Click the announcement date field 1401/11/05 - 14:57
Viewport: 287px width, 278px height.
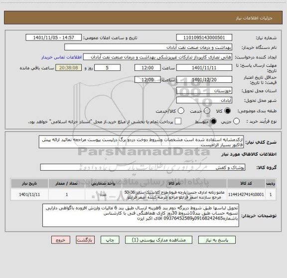[x=54, y=37]
